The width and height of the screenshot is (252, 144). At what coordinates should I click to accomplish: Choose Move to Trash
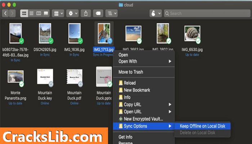coord(144,72)
